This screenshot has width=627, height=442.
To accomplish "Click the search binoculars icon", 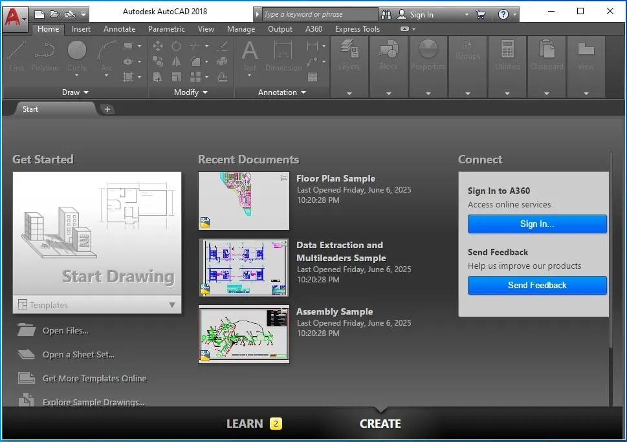I will coord(386,14).
